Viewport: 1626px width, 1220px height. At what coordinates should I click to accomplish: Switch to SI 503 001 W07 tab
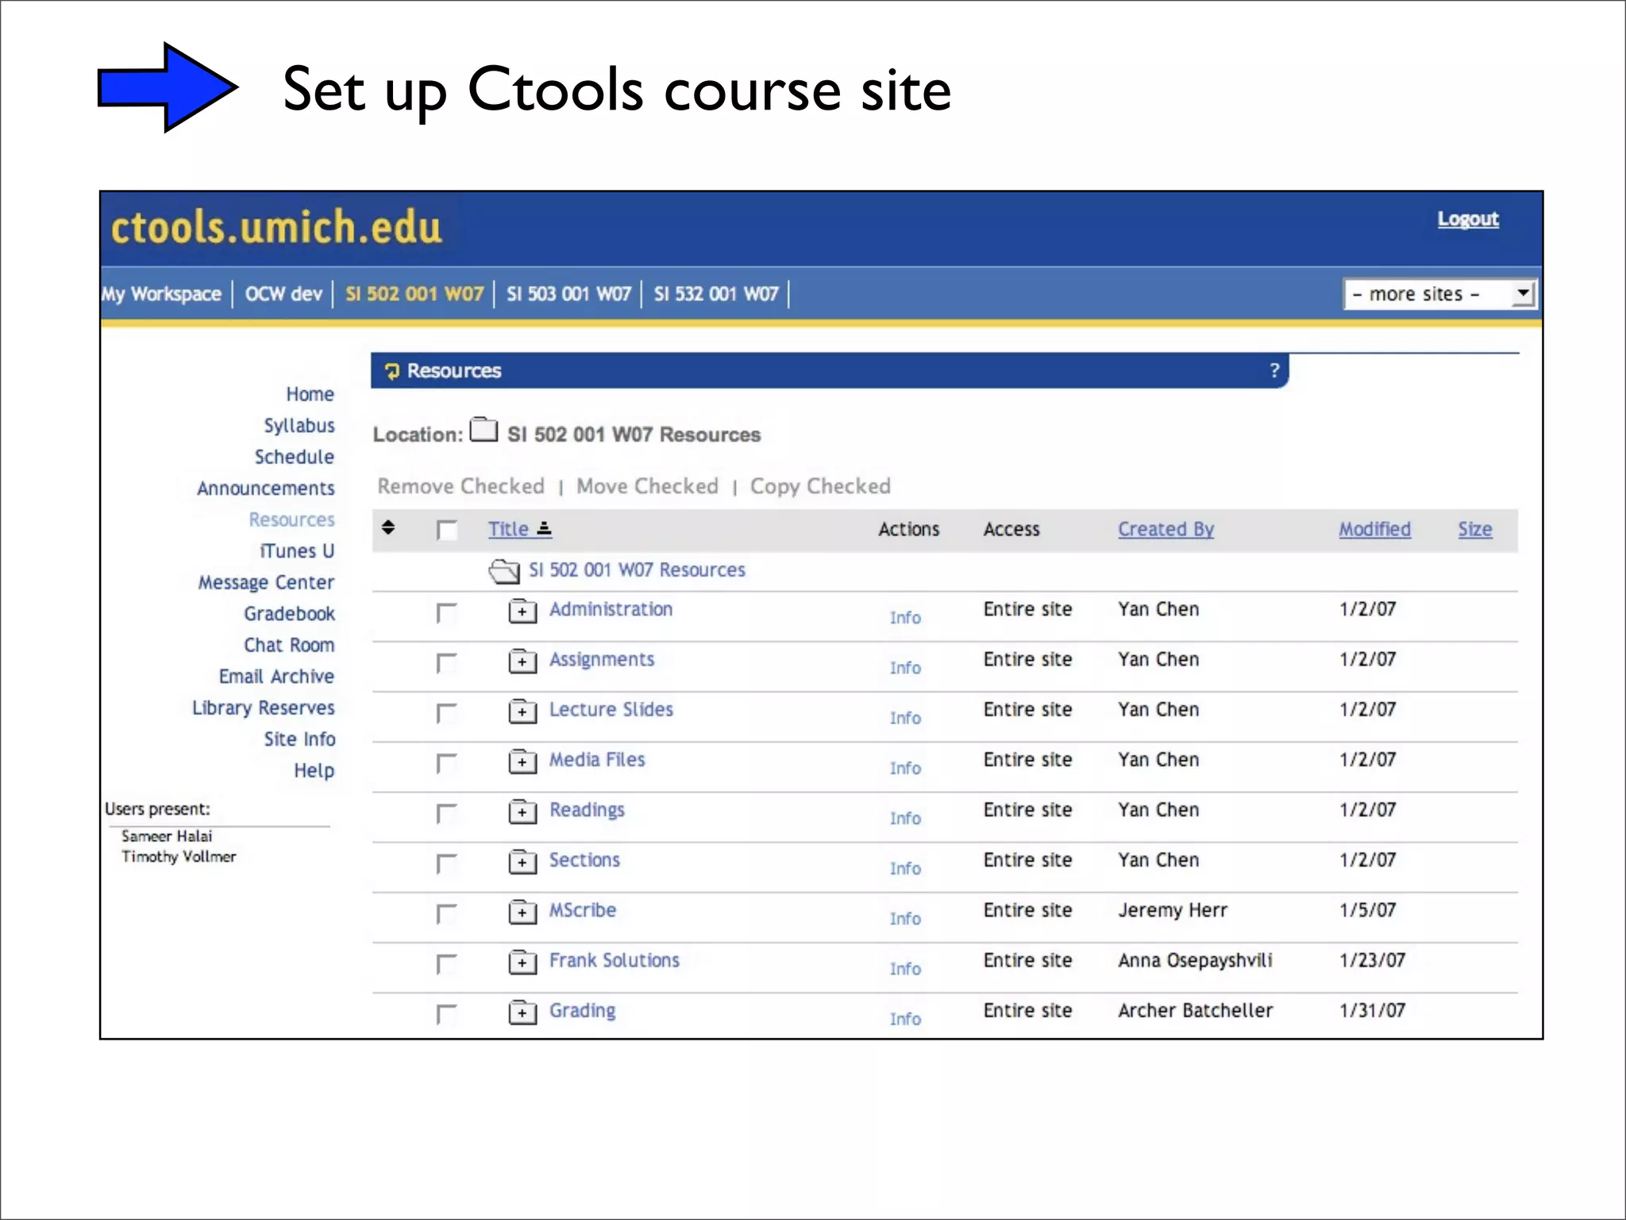click(568, 294)
